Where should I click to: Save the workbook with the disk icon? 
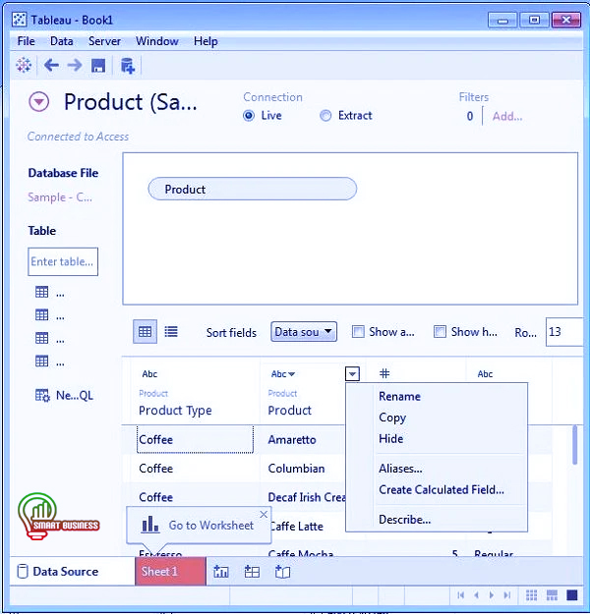[x=98, y=66]
